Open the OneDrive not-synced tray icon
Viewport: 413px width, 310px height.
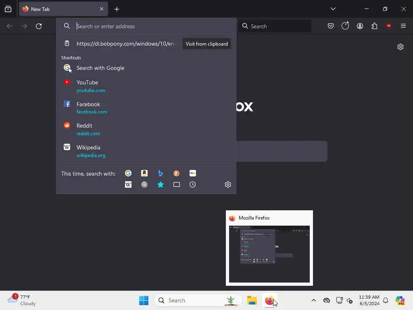pos(327,300)
